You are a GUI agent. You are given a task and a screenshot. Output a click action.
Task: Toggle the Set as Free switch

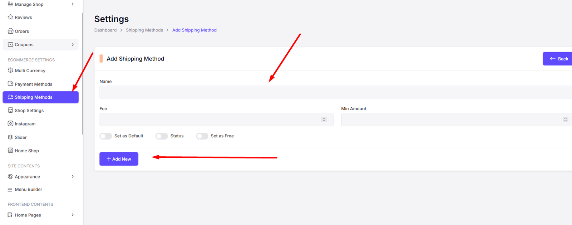click(202, 136)
